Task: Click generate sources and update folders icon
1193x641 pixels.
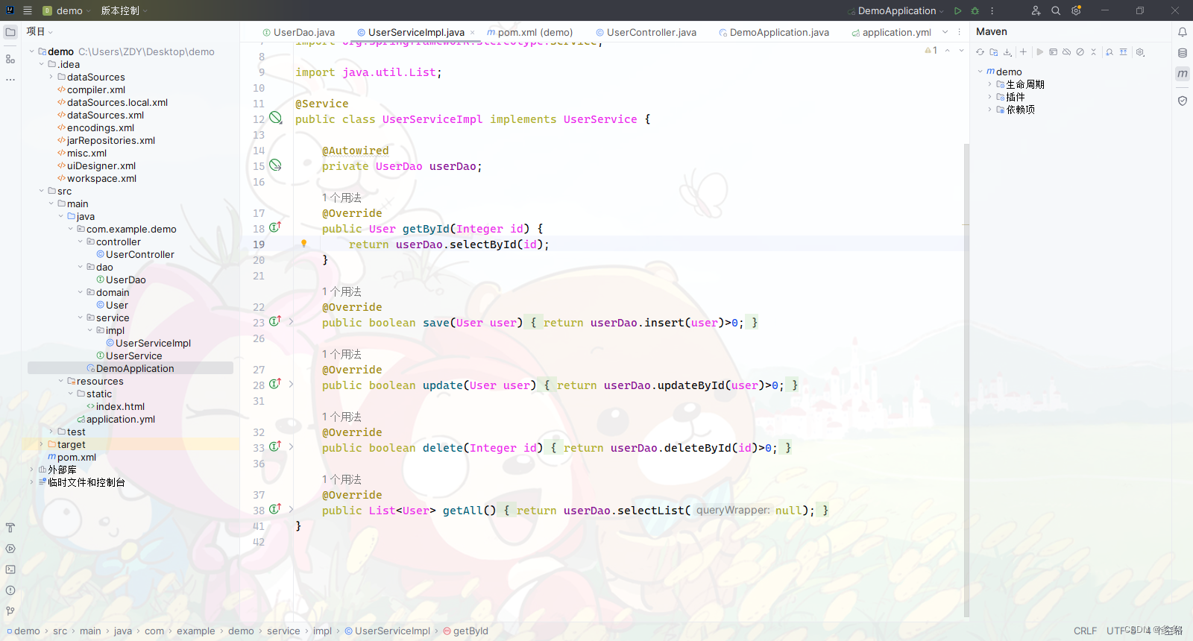Action: click(994, 52)
